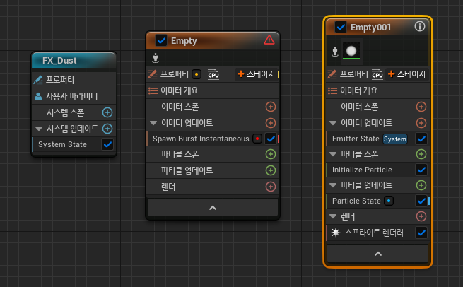Collapse 렌더 group in Empty001
Screen dimensions: 463x287
click(333, 216)
